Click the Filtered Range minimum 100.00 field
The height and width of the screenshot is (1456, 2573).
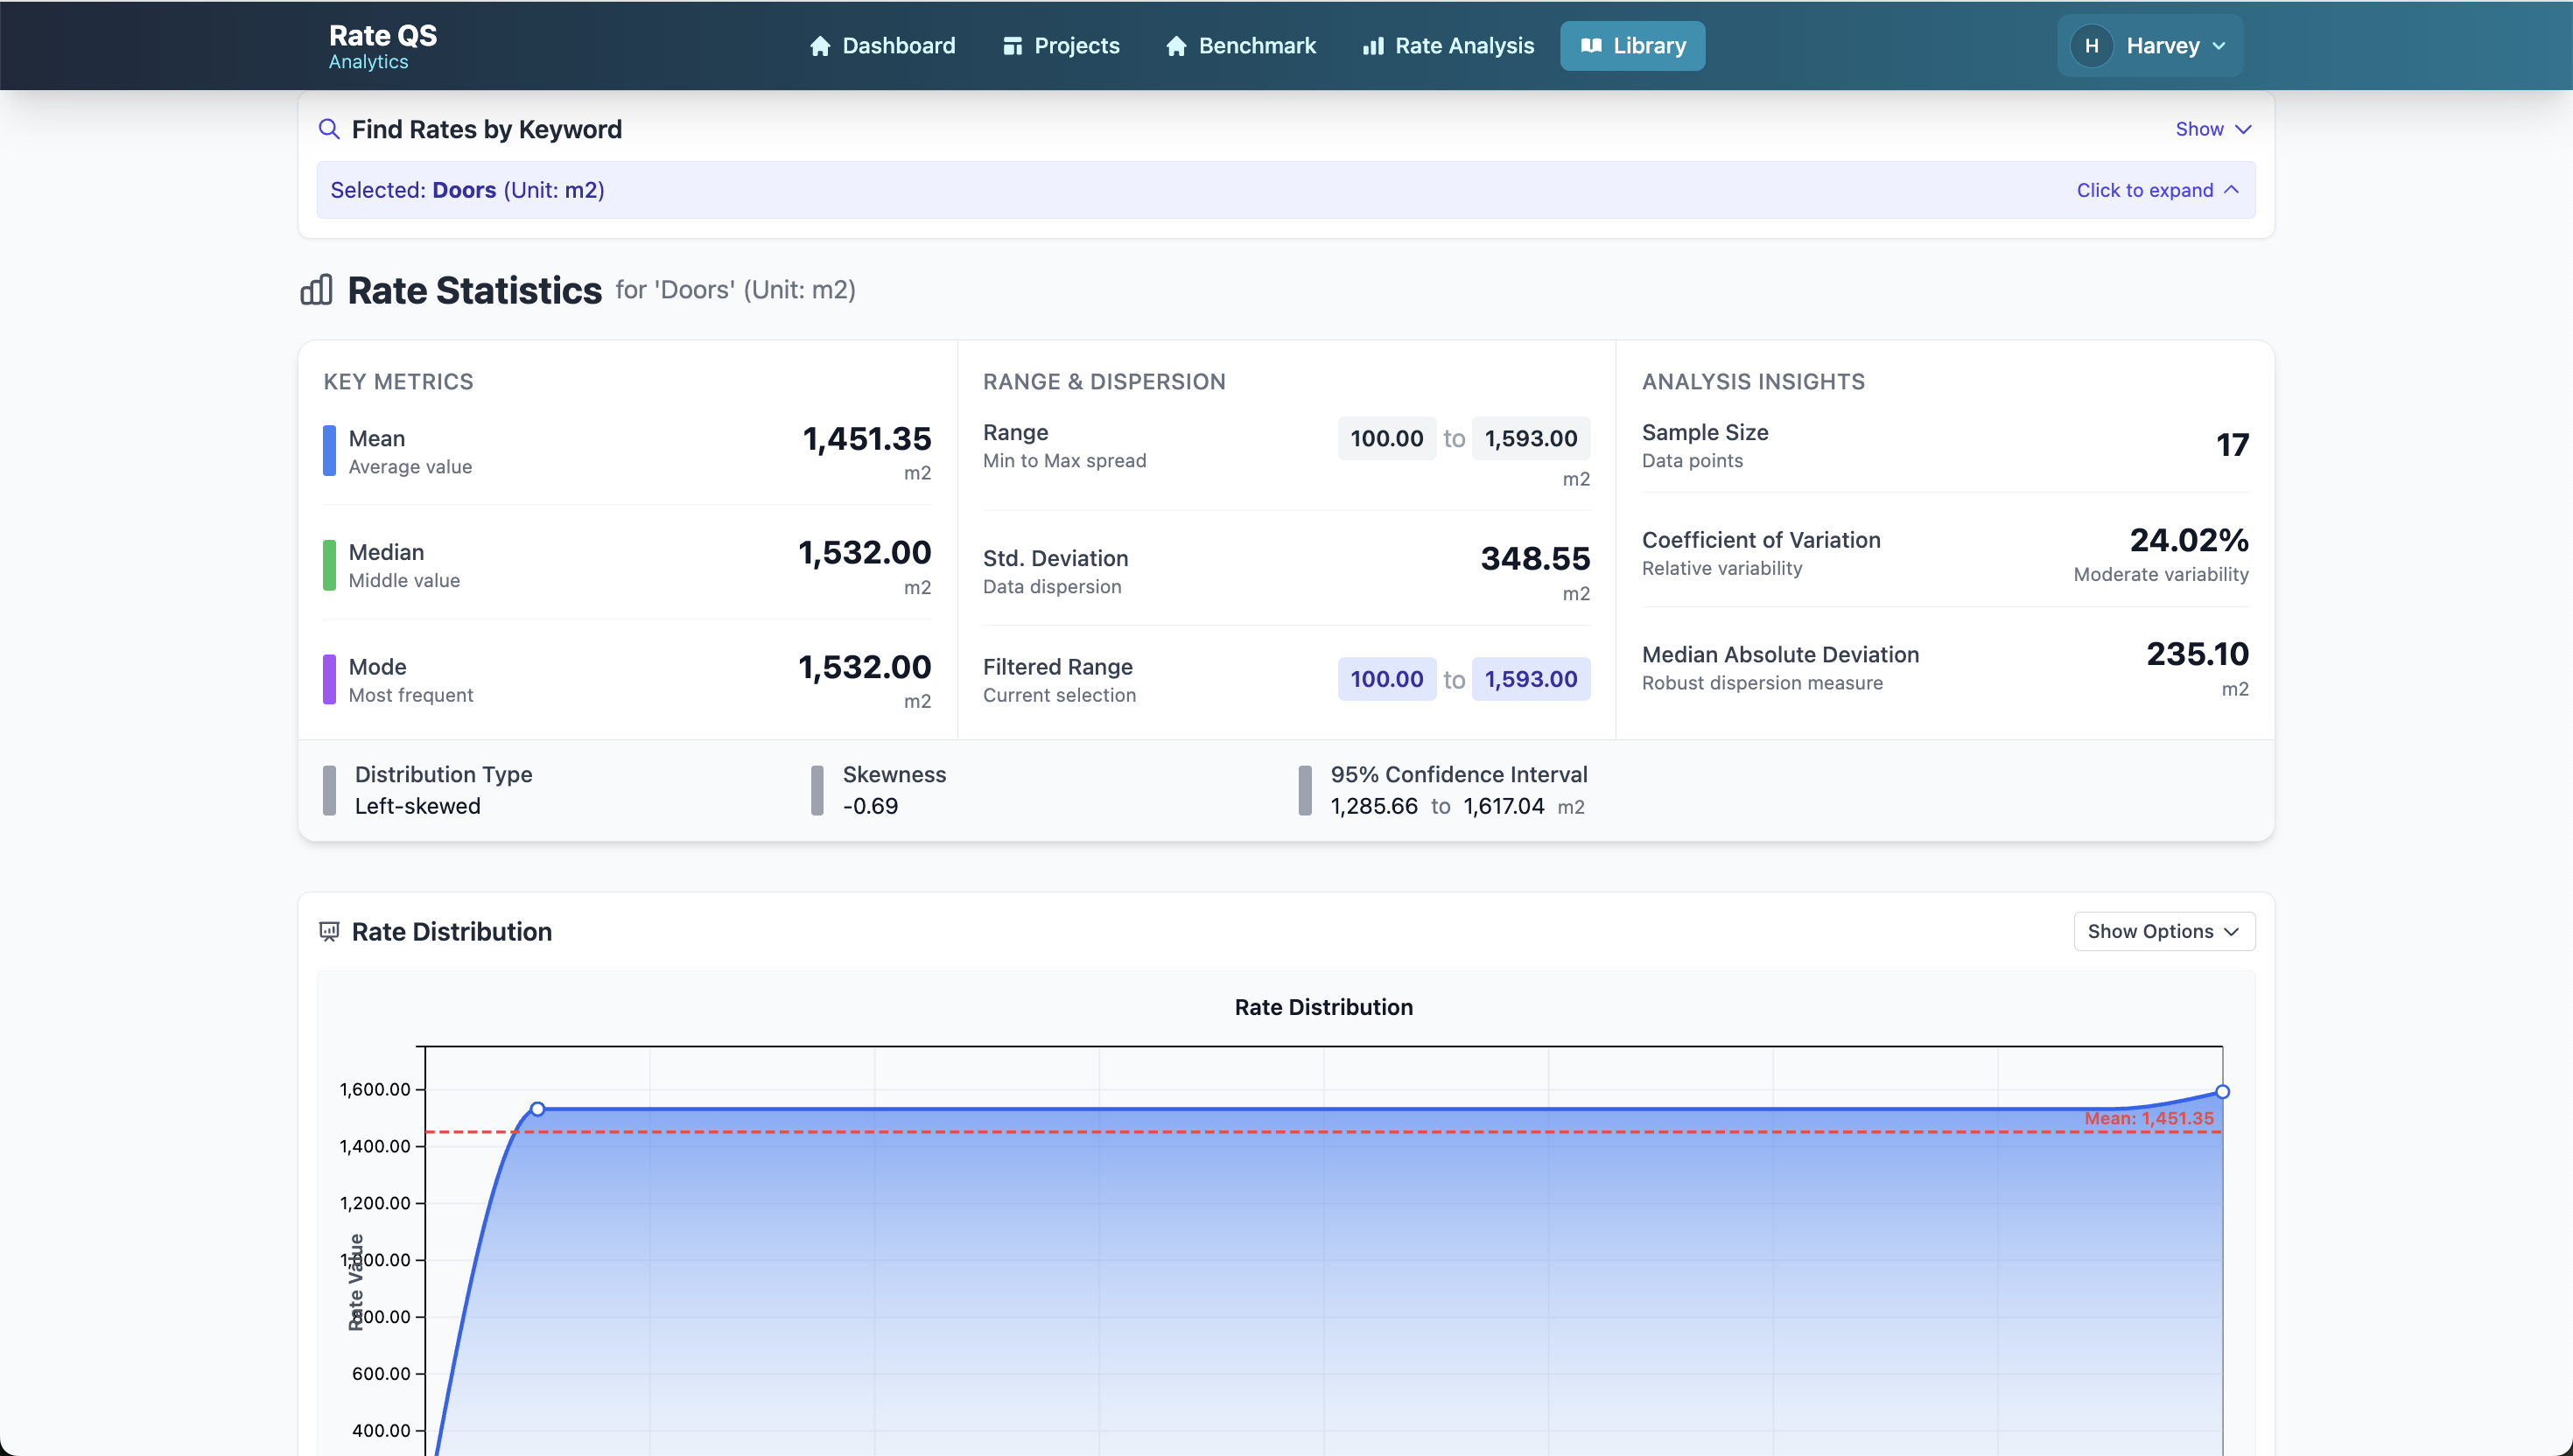1386,679
